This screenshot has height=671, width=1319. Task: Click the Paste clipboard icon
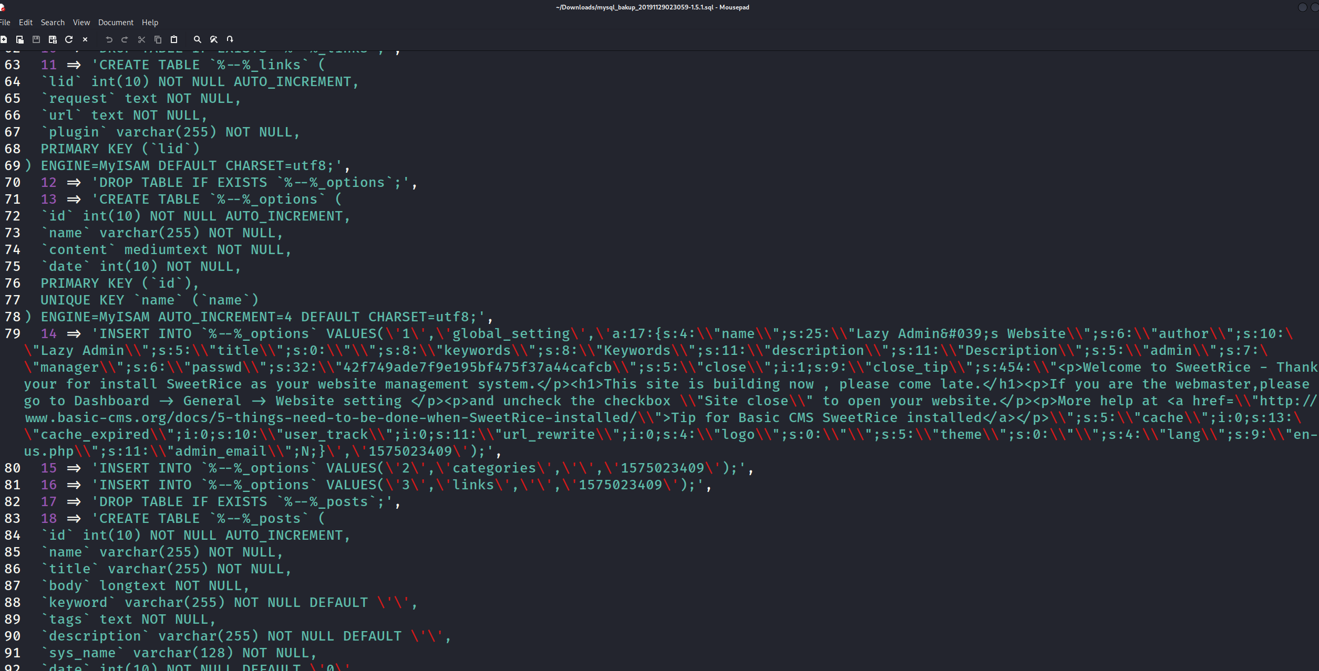tap(174, 39)
